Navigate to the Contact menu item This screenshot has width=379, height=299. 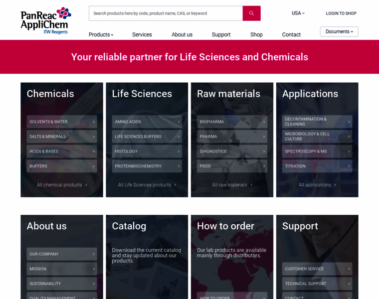coord(291,34)
